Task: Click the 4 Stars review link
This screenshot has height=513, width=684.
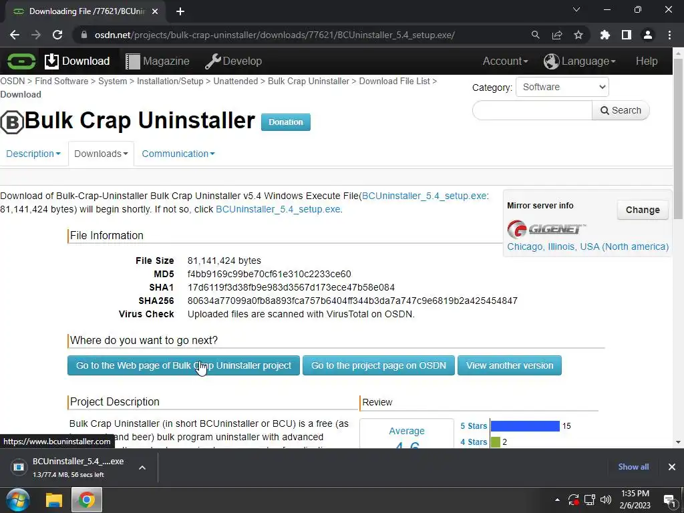Action: click(x=474, y=442)
